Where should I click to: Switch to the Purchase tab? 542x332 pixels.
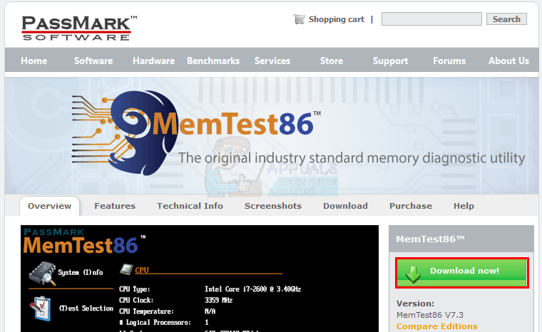411,206
